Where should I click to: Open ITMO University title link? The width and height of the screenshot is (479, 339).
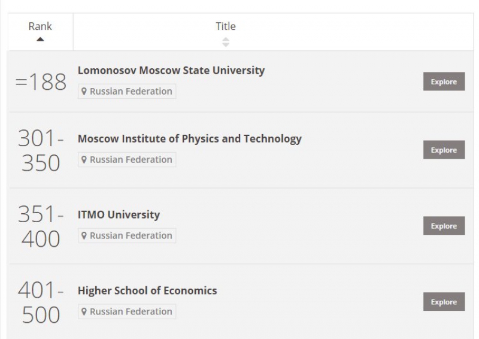click(x=119, y=214)
